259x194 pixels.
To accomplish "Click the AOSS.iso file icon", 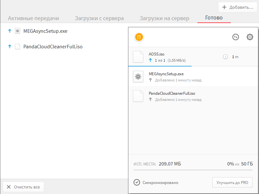I will [x=138, y=56].
